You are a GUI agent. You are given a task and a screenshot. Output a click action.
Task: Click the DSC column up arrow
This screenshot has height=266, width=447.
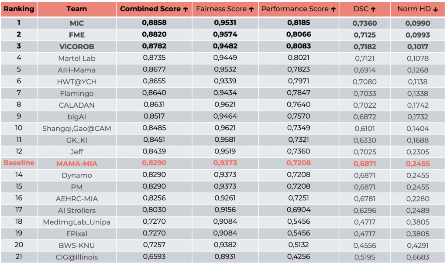373,9
